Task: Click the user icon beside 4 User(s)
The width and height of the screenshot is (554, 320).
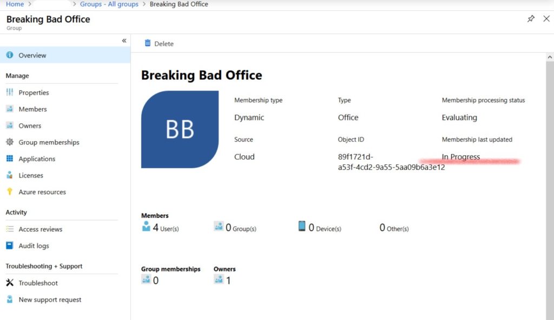Action: click(x=146, y=226)
